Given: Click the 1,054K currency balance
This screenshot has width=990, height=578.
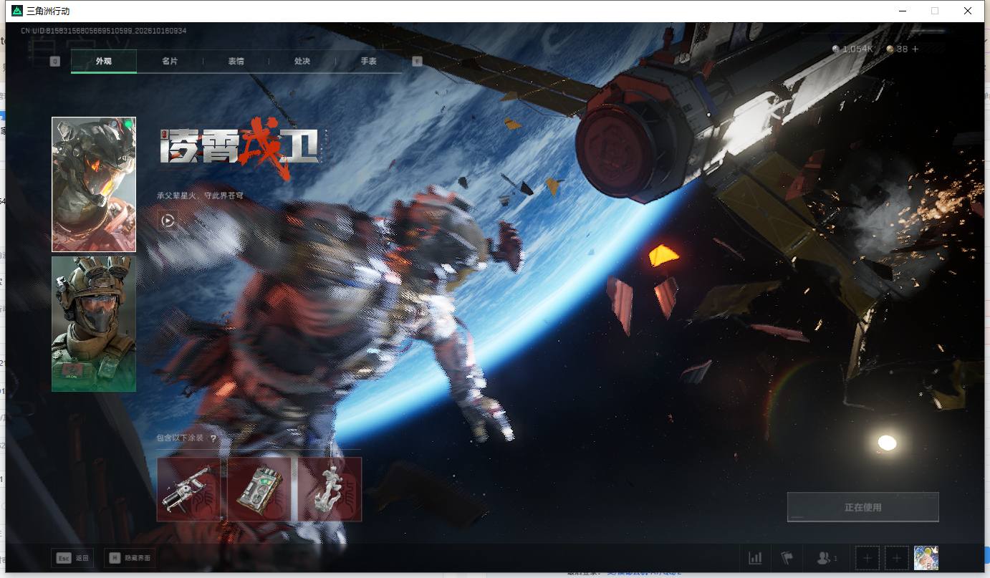Looking at the screenshot, I should coord(852,49).
